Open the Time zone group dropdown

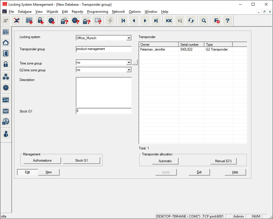(x=129, y=62)
